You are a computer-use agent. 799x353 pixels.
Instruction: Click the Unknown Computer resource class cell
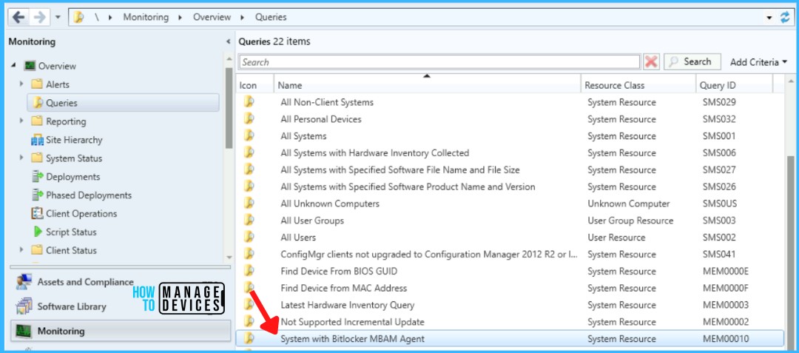(628, 204)
